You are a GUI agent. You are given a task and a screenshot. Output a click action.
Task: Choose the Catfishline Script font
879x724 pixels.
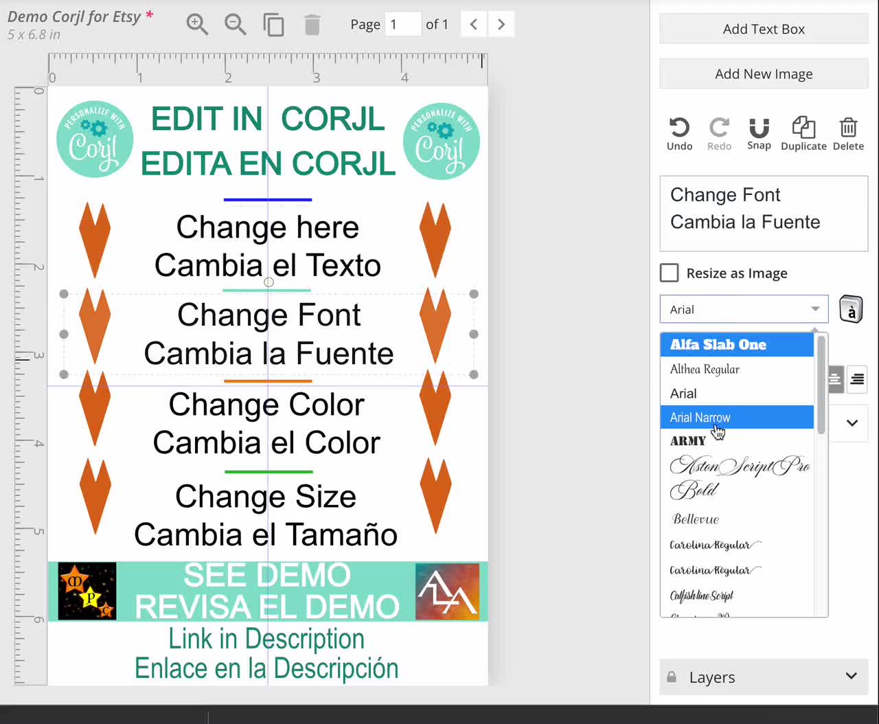(x=737, y=596)
